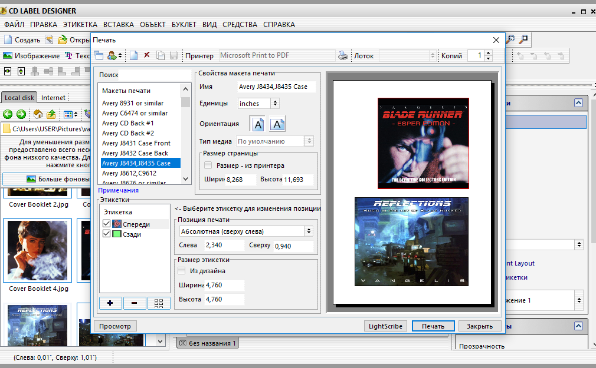
Task: Add a label with the blue plus button
Action: point(110,303)
